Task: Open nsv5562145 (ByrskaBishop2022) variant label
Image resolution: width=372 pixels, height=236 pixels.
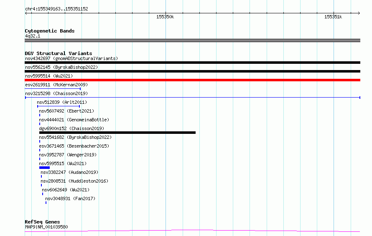Action: [x=61, y=67]
